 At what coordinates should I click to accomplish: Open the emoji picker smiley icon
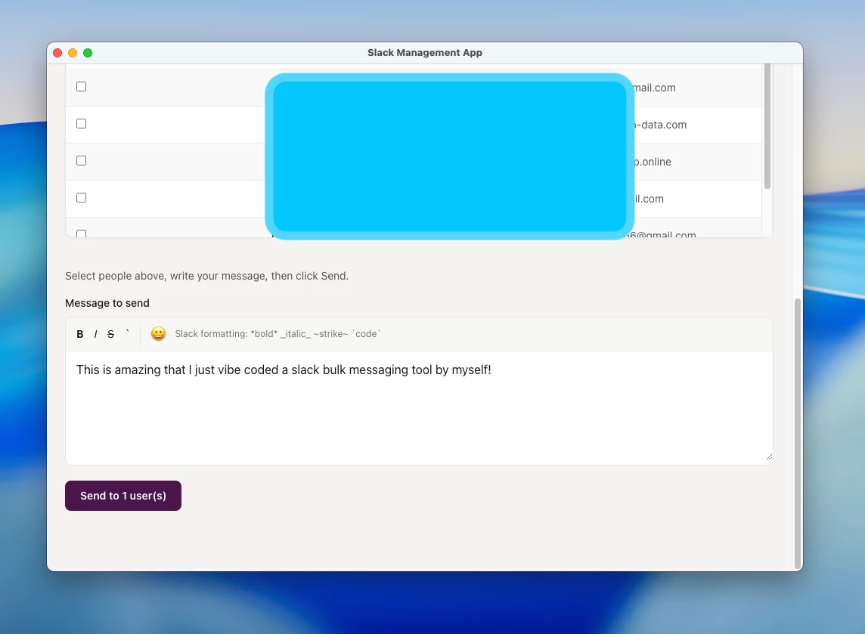point(158,333)
